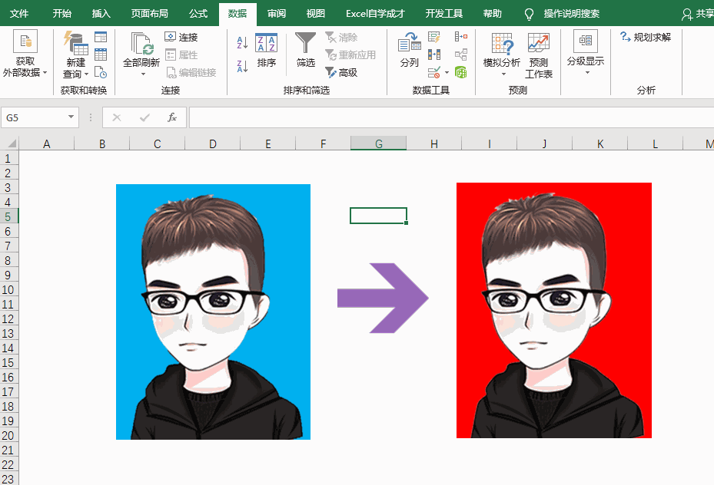Toggle the 筛选 (Filter) funnel

point(306,51)
